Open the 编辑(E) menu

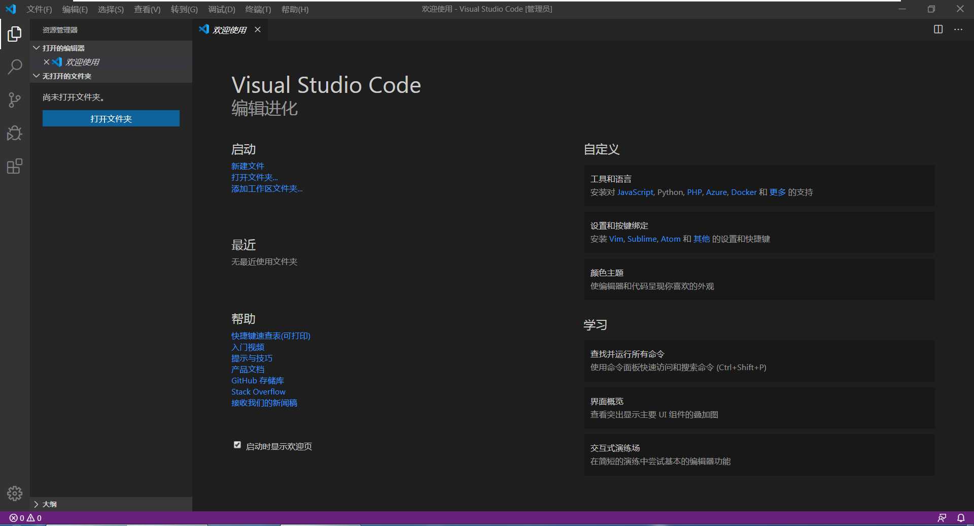[75, 10]
